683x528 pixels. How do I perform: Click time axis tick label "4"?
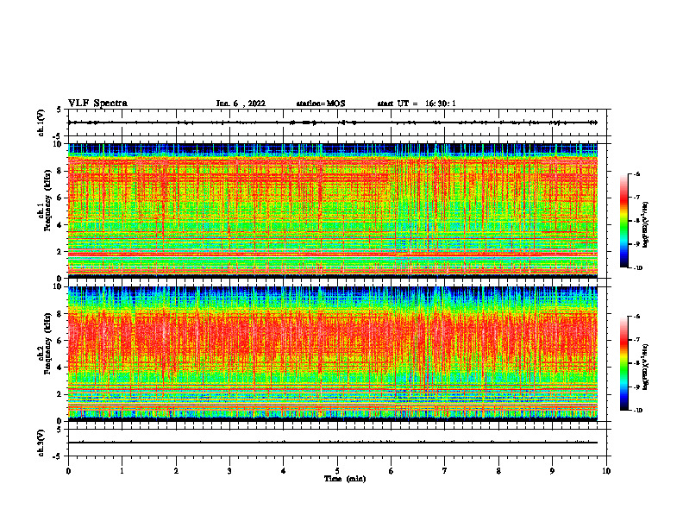tap(284, 471)
